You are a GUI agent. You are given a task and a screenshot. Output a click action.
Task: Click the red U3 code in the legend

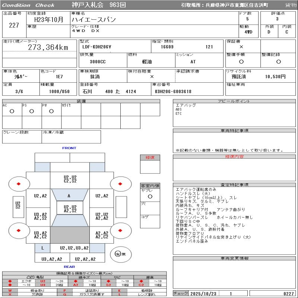coord(42,285)
